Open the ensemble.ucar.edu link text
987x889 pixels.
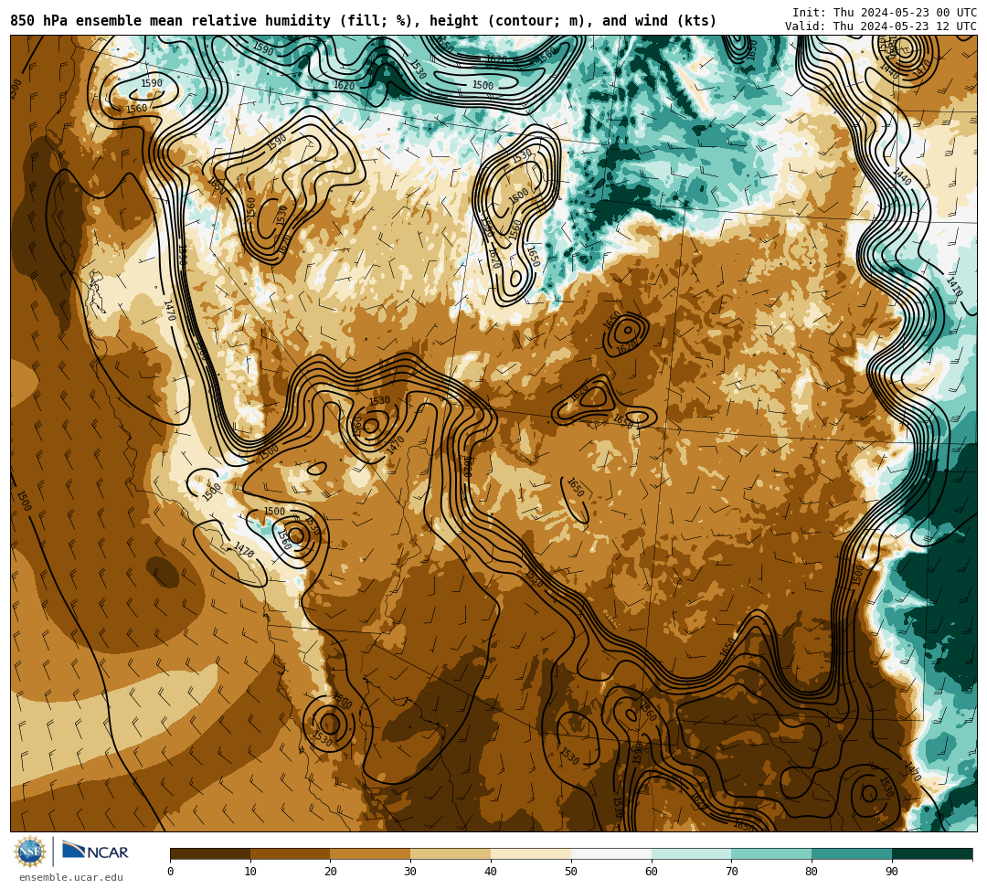pyautogui.click(x=71, y=878)
